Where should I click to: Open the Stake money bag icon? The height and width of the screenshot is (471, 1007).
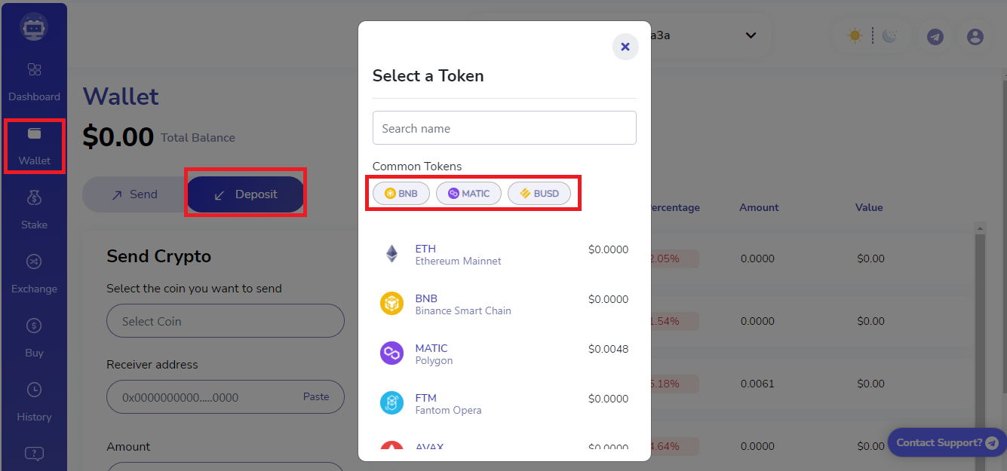pyautogui.click(x=34, y=197)
